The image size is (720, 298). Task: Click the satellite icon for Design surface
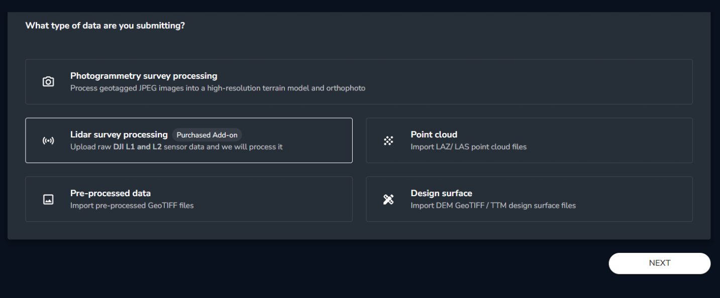pyautogui.click(x=388, y=199)
